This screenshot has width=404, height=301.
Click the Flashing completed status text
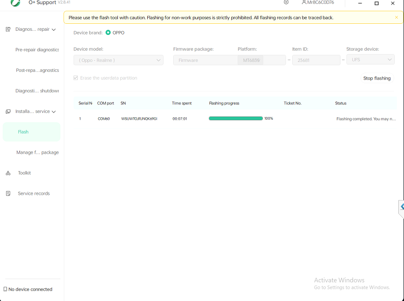pyautogui.click(x=366, y=119)
